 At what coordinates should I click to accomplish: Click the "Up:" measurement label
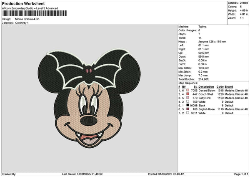[x=180, y=53]
